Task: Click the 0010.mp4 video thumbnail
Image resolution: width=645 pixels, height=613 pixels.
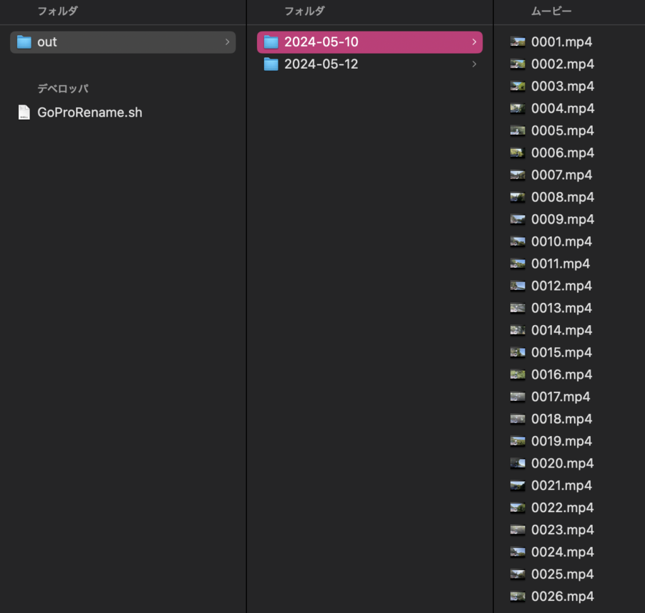Action: tap(518, 241)
